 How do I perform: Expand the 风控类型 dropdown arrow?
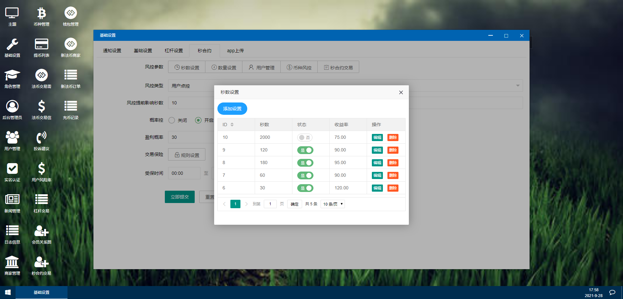coord(518,86)
